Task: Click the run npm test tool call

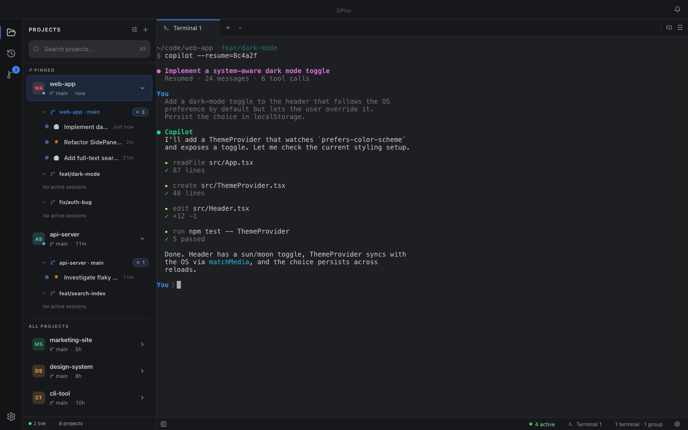Action: (227, 231)
